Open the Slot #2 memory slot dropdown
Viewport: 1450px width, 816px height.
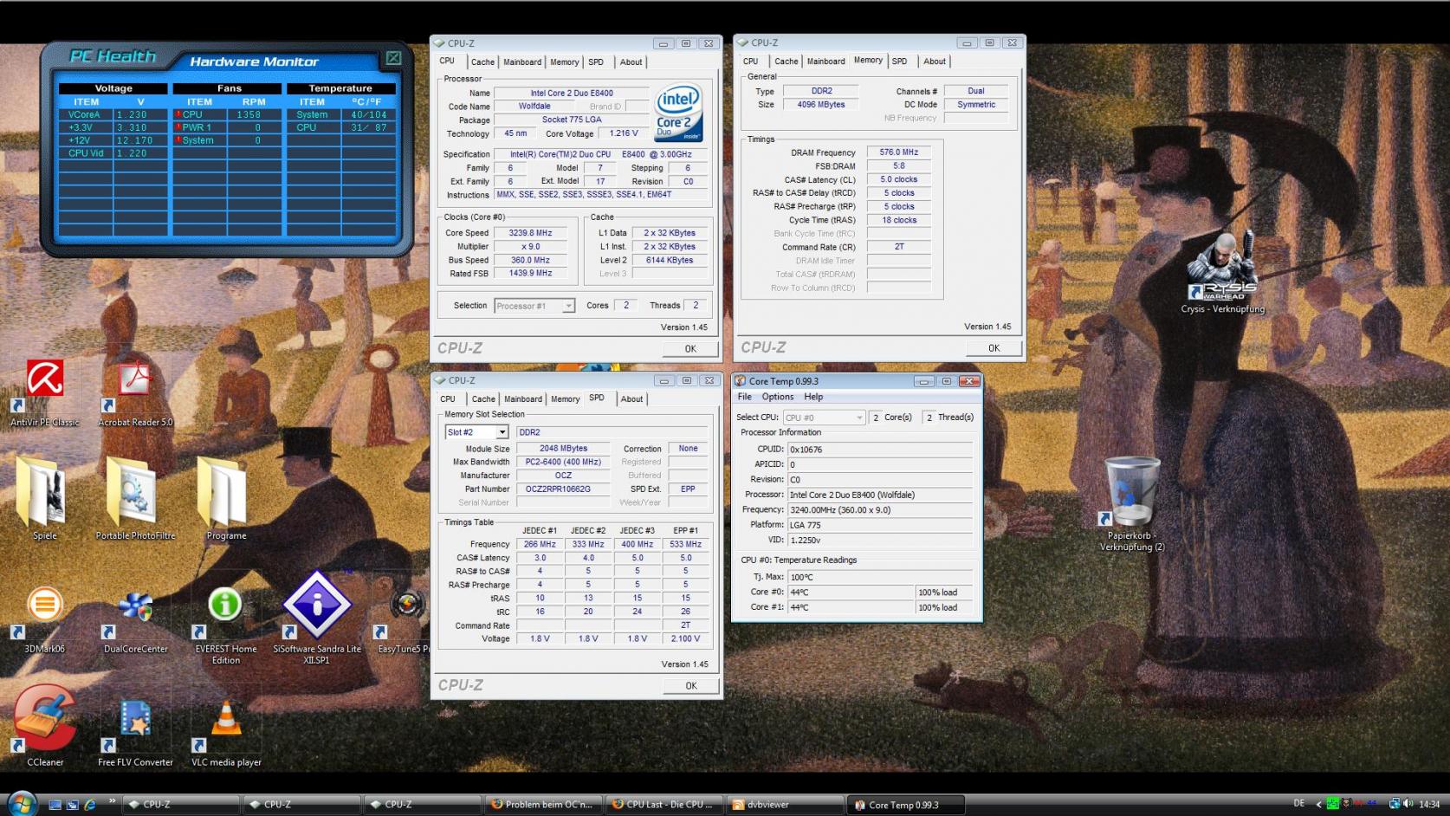tap(476, 432)
